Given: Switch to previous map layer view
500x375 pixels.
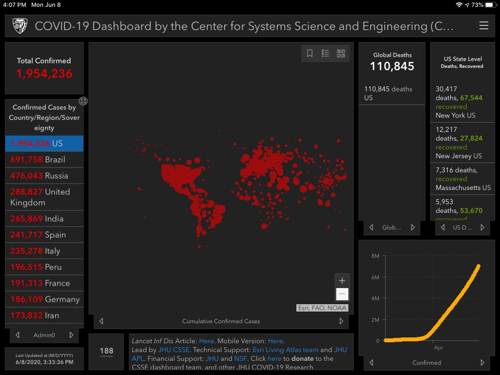Looking at the screenshot, I should (101, 321).
